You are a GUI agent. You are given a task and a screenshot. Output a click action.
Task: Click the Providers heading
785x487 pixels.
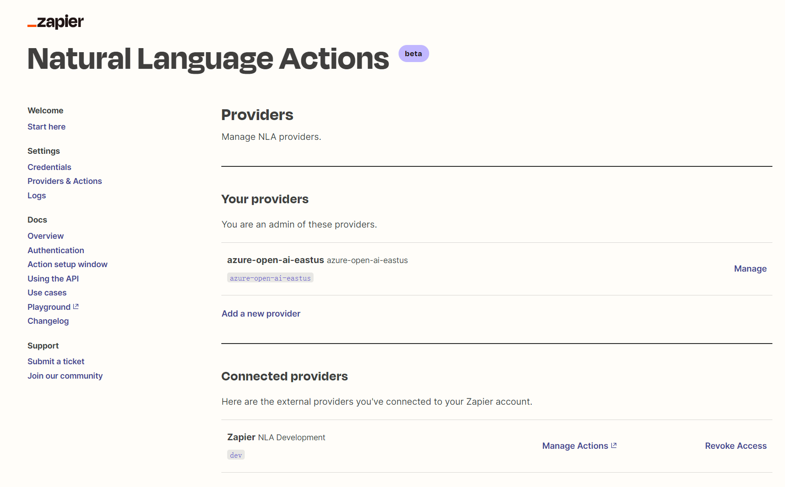257,115
